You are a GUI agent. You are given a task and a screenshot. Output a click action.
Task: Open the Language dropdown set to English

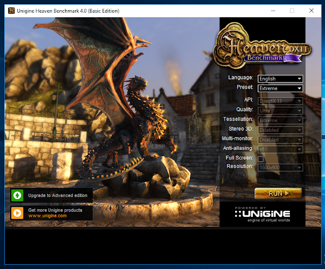(x=280, y=79)
